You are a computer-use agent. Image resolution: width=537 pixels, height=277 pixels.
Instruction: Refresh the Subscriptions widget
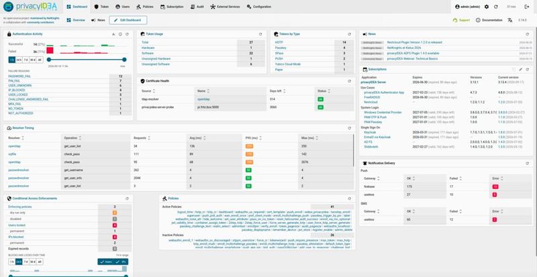click(x=528, y=69)
